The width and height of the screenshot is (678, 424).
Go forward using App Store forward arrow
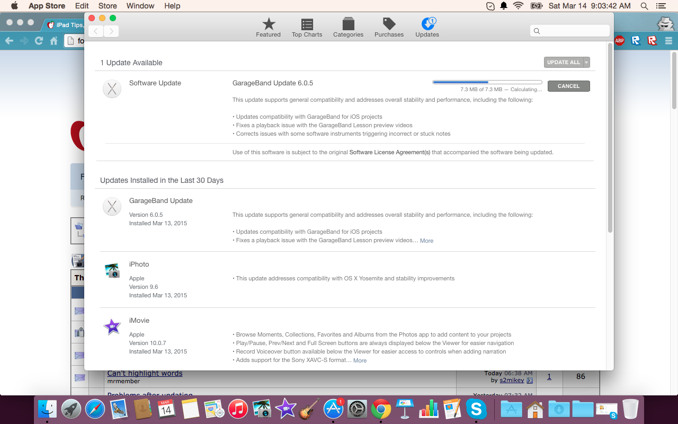point(111,31)
